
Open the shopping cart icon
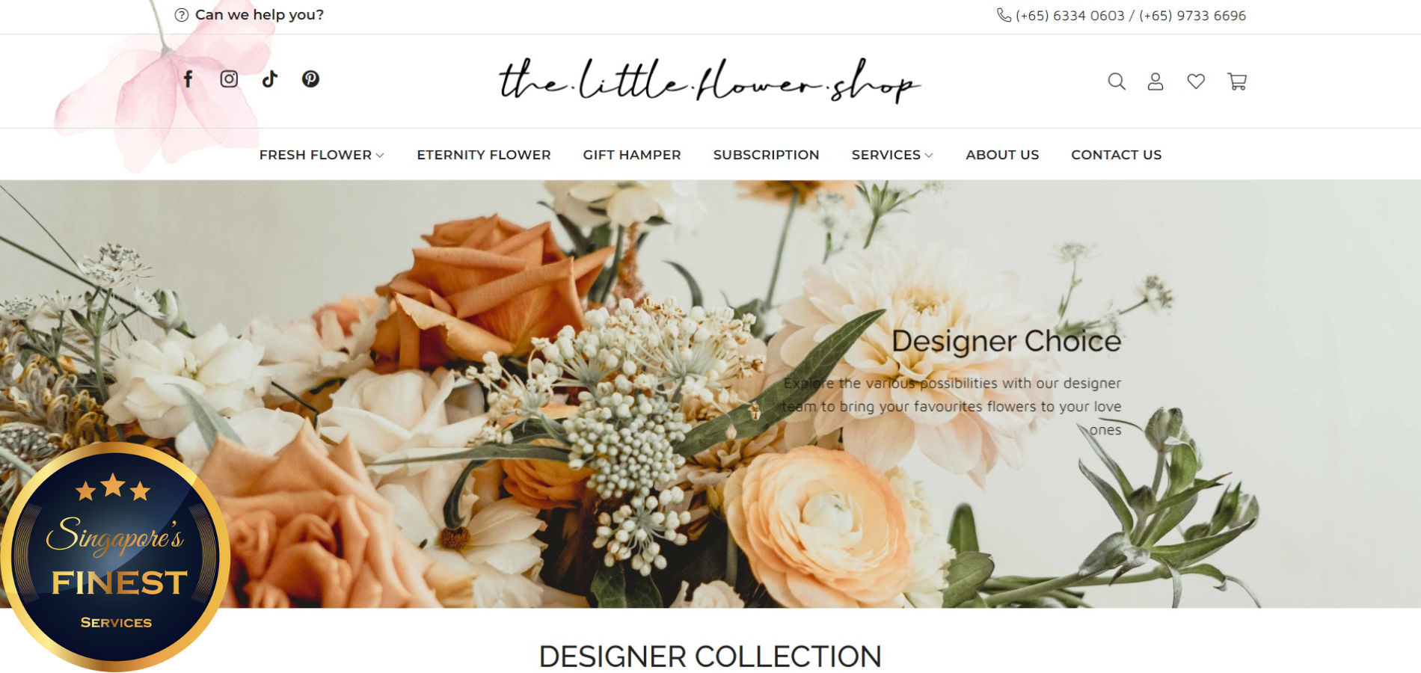tap(1237, 82)
